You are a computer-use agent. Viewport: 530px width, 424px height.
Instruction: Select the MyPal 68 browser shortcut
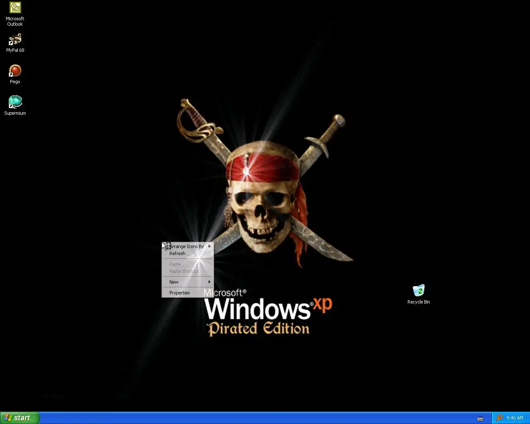pos(15,43)
